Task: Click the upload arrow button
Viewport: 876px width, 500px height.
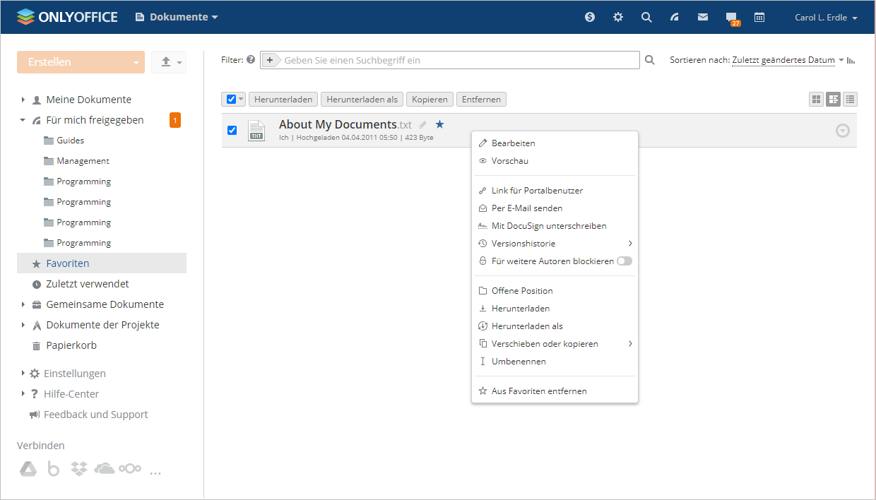Action: tap(166, 62)
